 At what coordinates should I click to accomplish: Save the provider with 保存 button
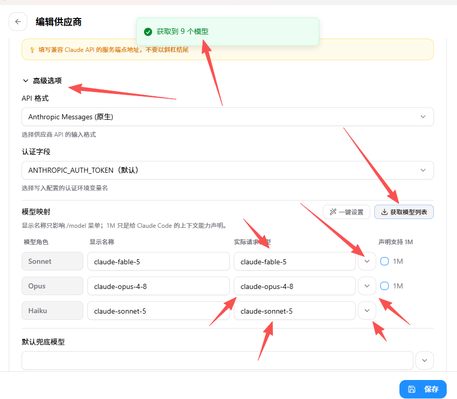423,389
